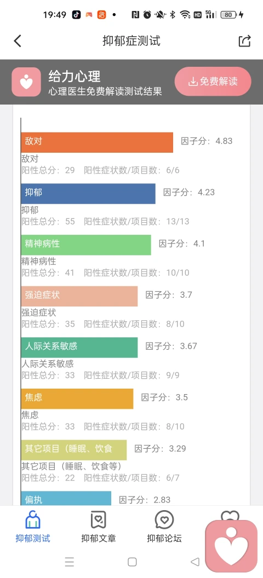Image resolution: width=263 pixels, height=578 pixels.
Task: Tap the 心理医生免费解读测试结果 banner text
Action: (x=105, y=91)
